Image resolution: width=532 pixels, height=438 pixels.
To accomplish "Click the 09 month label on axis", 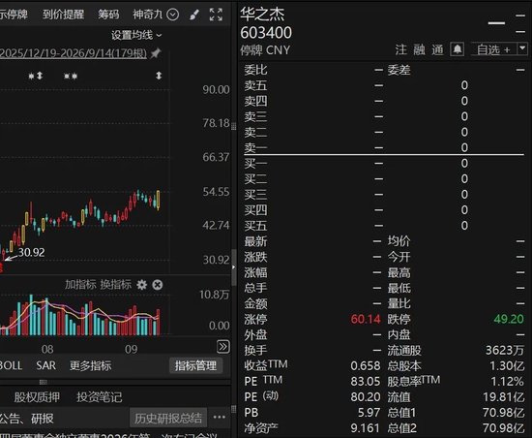I will (132, 349).
